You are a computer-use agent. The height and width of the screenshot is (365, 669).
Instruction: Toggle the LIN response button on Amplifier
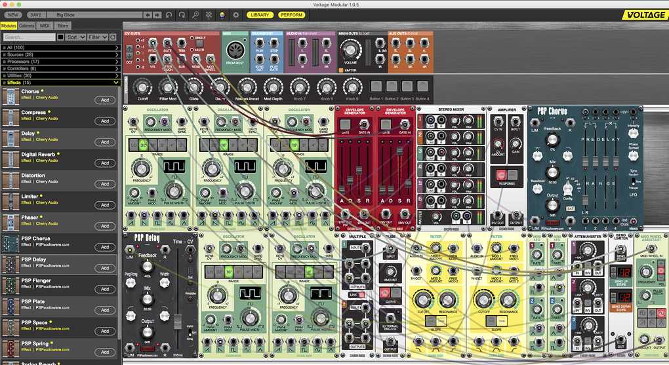(x=501, y=174)
